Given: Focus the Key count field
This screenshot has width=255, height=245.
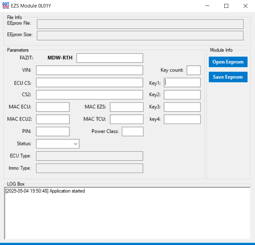Looking at the screenshot, I should tap(194, 70).
